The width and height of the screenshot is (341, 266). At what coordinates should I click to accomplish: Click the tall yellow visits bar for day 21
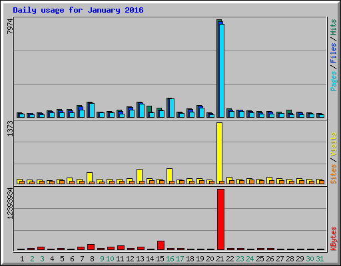coord(219,153)
